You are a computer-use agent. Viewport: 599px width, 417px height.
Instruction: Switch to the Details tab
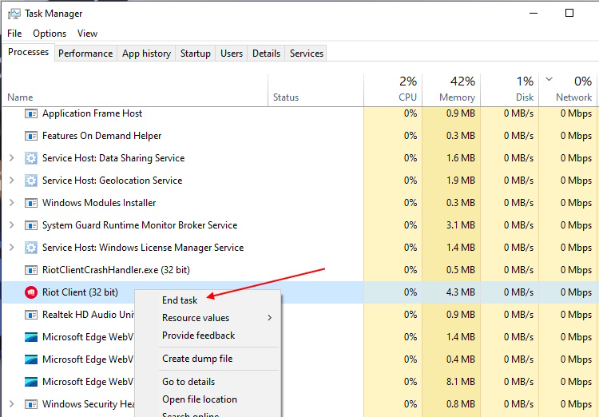[x=266, y=54]
